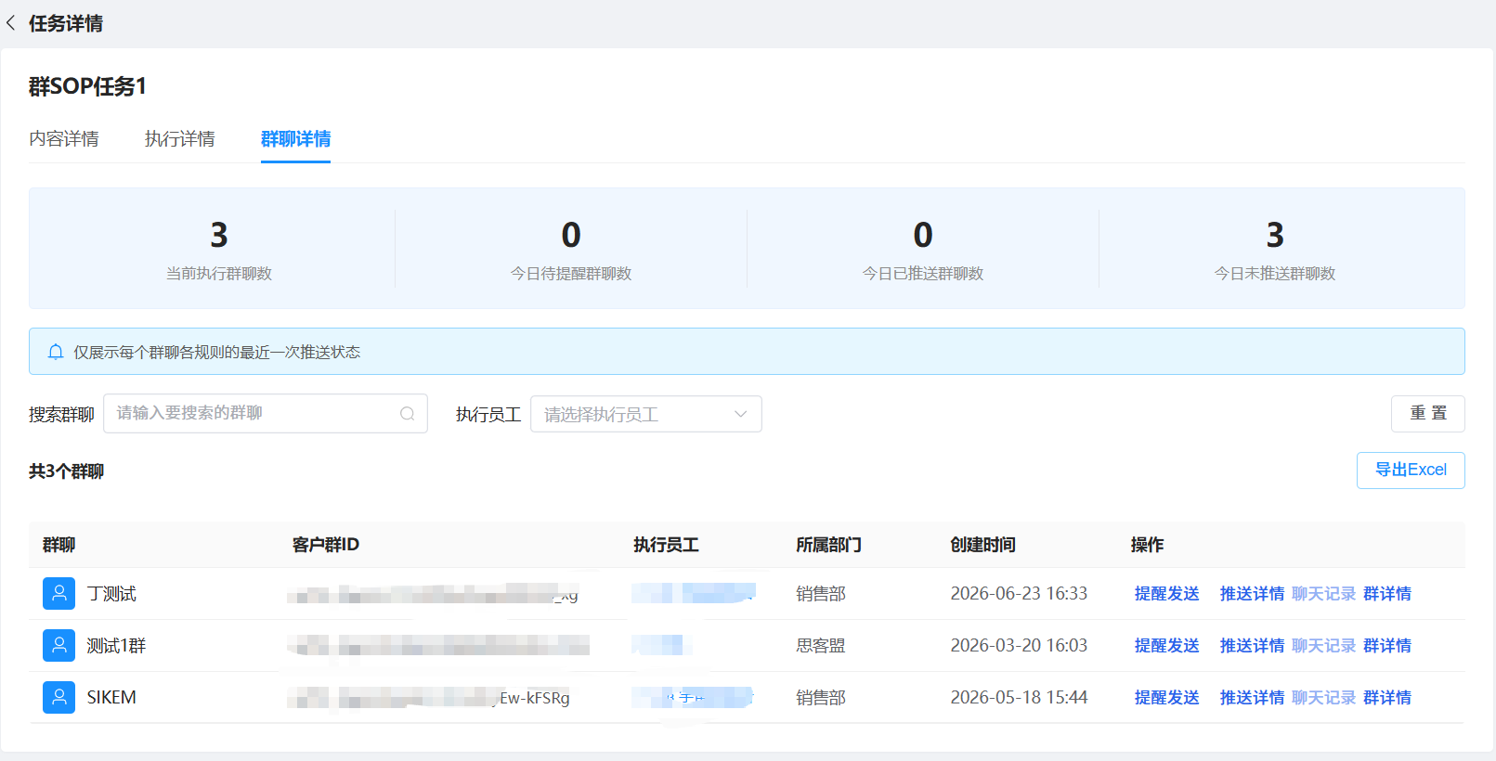
Task: Click the bell icon in the notice banner
Action: (x=56, y=352)
